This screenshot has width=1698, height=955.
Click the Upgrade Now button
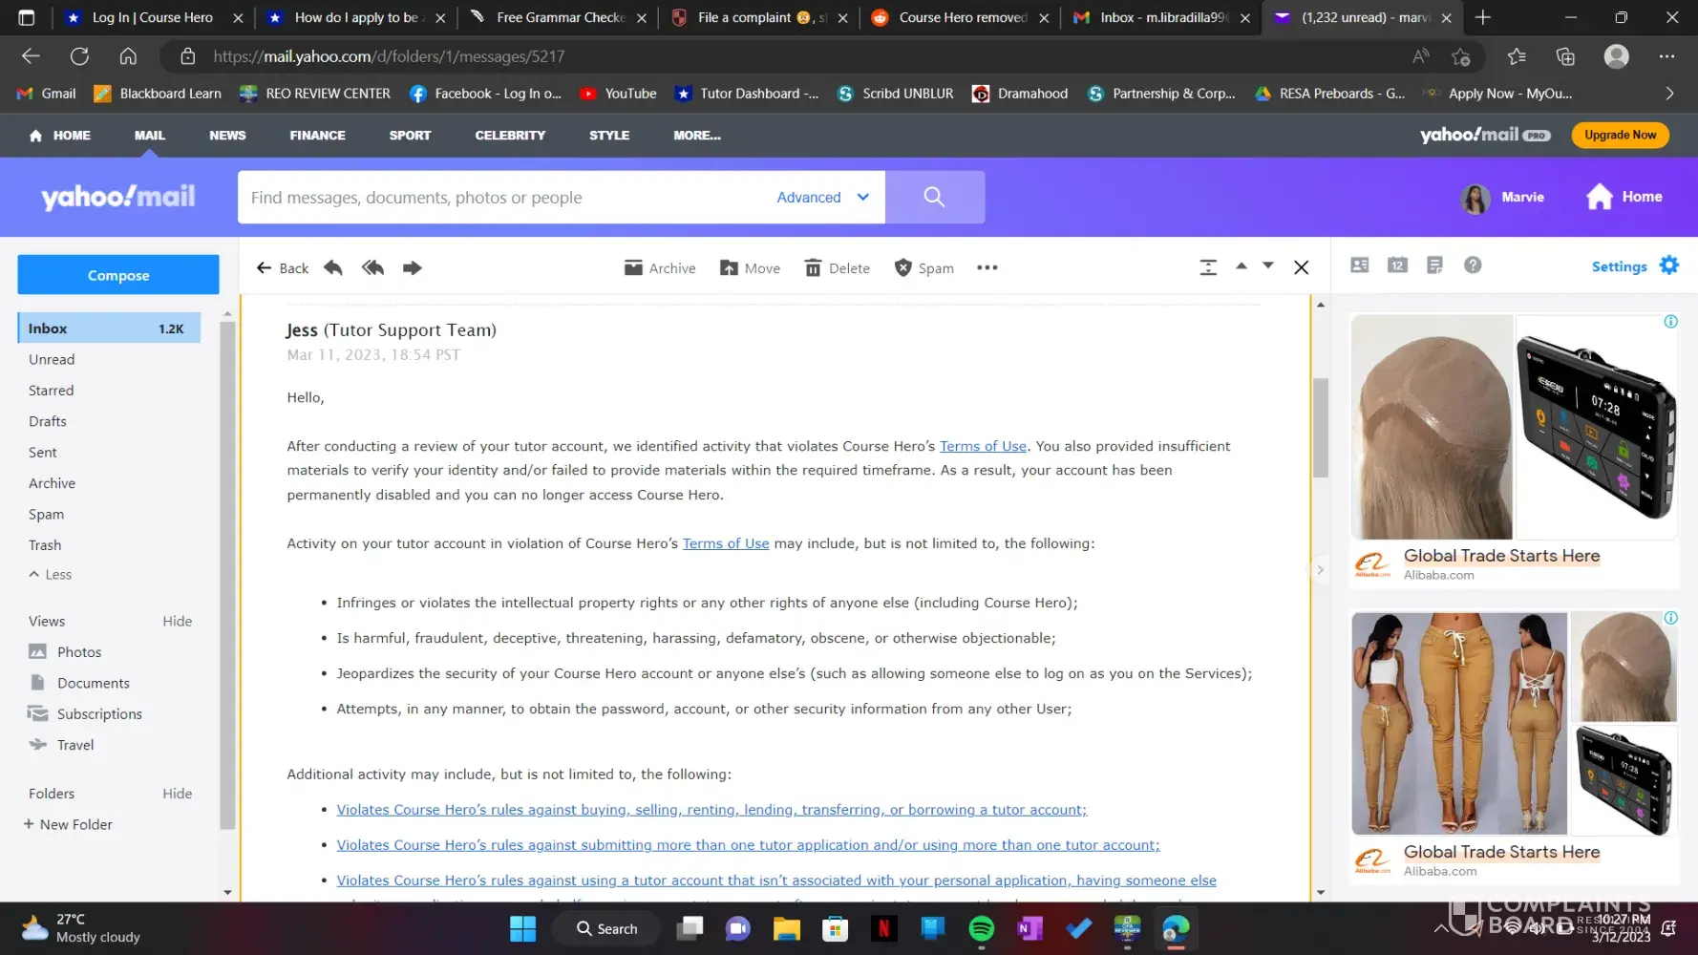1621,136
